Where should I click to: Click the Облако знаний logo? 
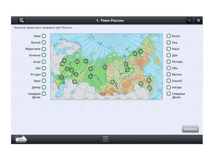(21, 139)
